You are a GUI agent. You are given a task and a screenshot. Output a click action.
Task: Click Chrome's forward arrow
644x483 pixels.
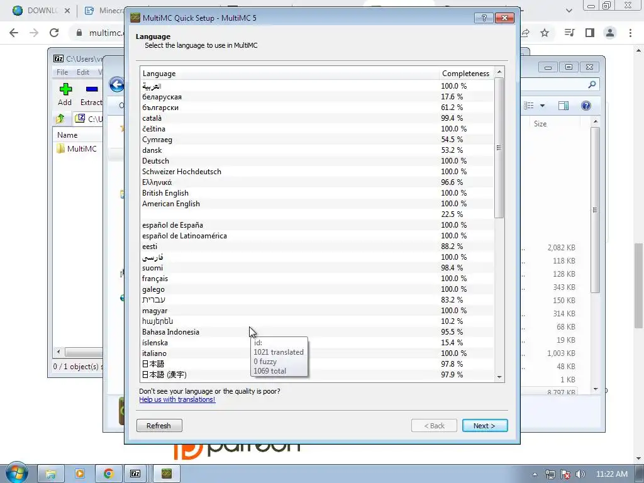tap(34, 33)
